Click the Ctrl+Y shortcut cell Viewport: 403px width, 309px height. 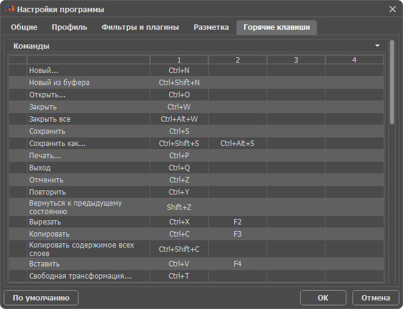click(179, 192)
